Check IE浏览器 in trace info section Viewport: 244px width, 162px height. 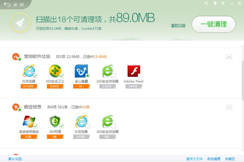[88, 126]
